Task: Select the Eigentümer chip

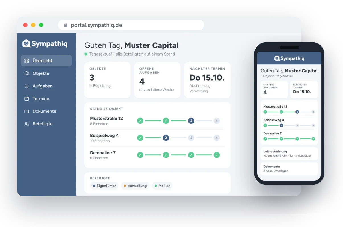Action: [x=104, y=186]
